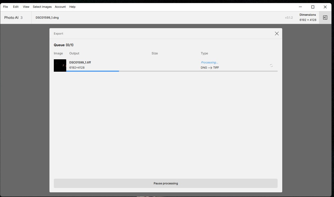
Task: Close the Export dialog
Action: tap(277, 34)
